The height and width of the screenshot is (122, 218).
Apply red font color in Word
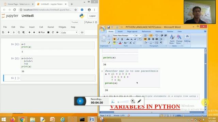point(120,43)
